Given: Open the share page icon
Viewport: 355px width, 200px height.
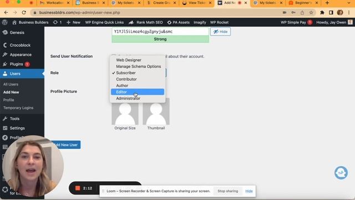Looking at the screenshot, I should tap(302, 12).
